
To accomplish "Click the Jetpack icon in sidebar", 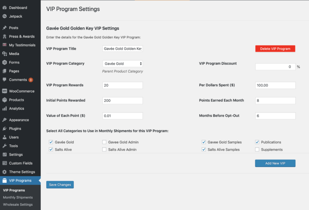I will click(x=5, y=17).
